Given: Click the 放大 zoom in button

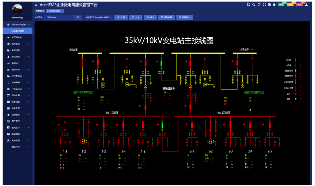Looking at the screenshot, I should point(136,17).
